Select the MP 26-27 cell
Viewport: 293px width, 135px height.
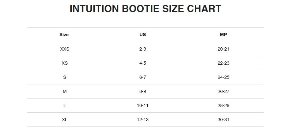[223, 91]
